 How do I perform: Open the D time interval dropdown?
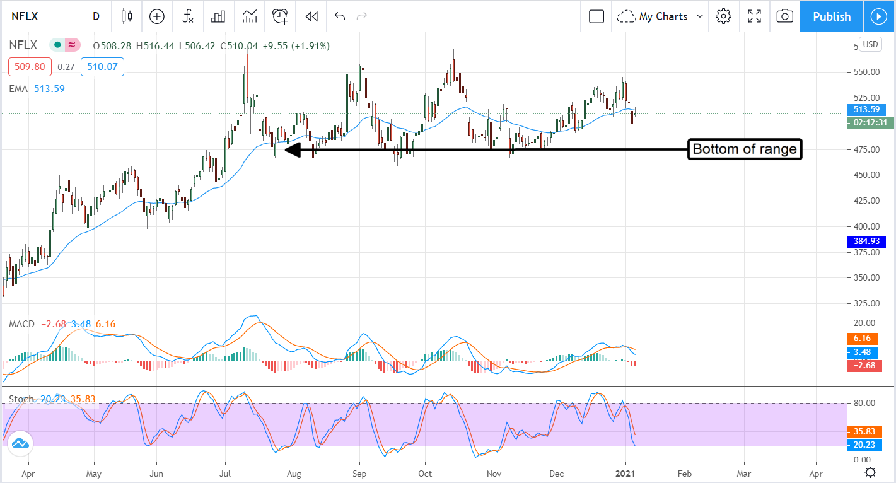(96, 16)
